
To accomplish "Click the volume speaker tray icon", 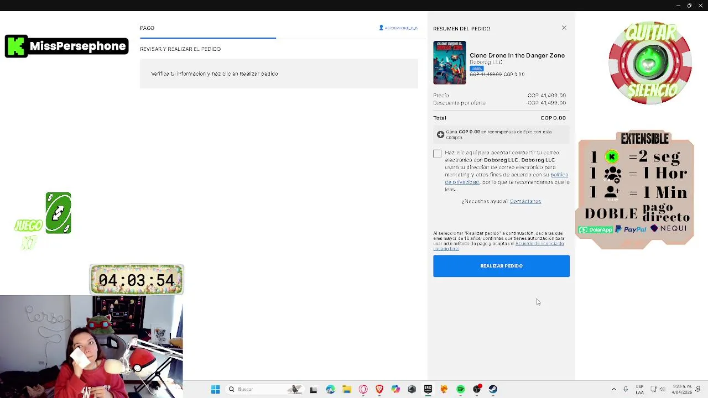I will [x=662, y=389].
